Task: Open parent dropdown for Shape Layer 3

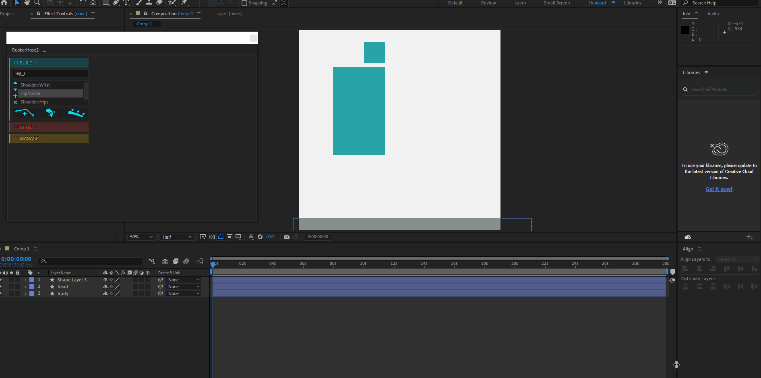Action: (184, 280)
